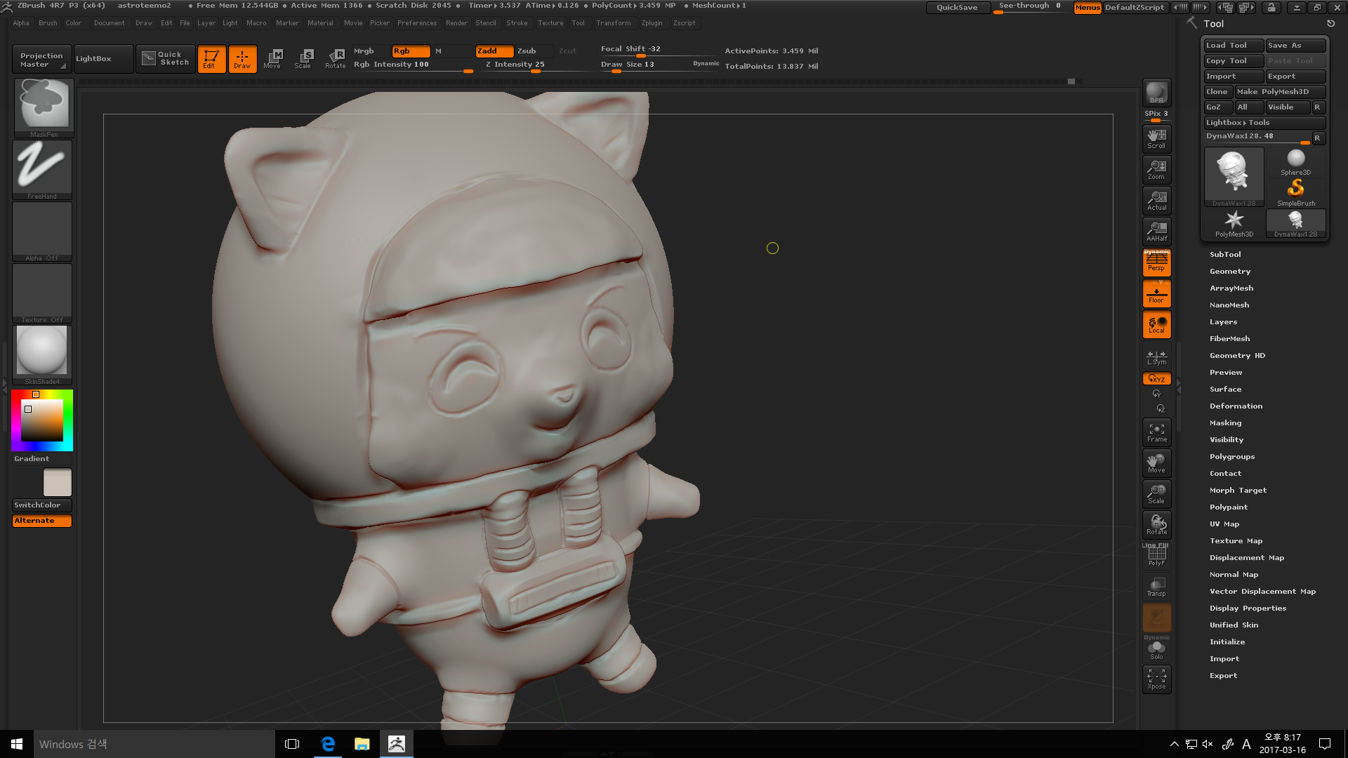Click the Scroll canvas icon
This screenshot has width=1348, height=758.
pos(1156,139)
